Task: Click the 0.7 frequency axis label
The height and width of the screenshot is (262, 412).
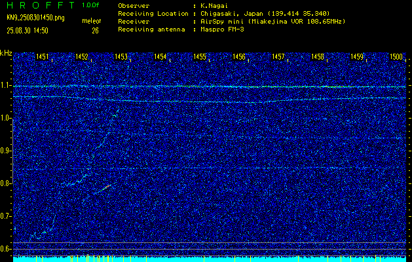Action: click(5, 216)
